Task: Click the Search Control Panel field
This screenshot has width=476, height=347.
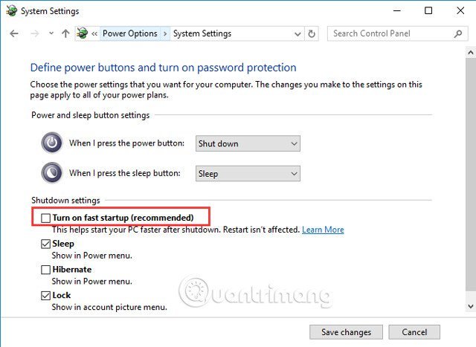Action: (390, 33)
